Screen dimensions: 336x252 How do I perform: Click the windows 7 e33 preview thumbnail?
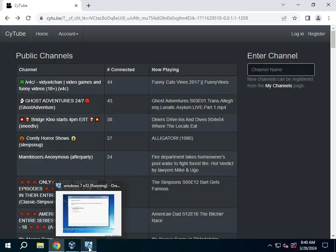(89, 213)
